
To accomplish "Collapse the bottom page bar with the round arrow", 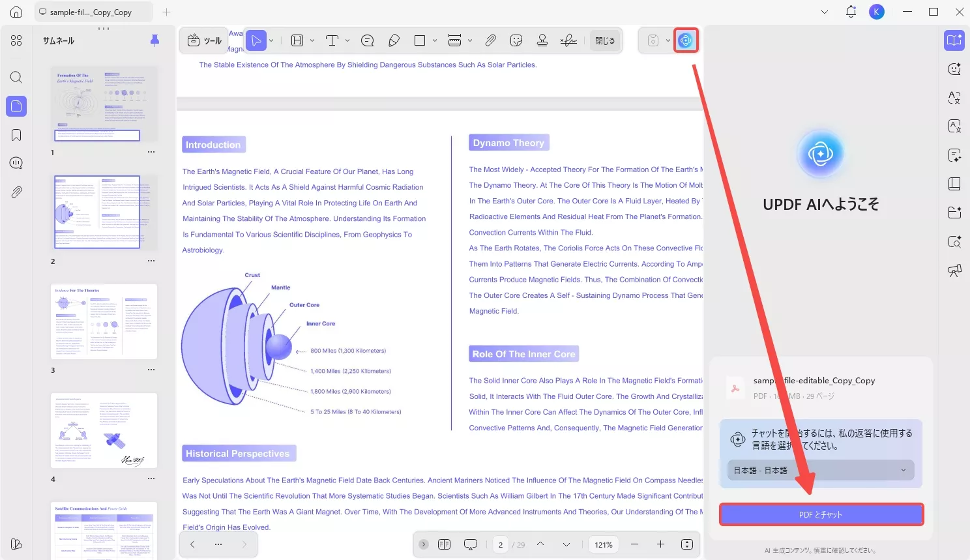I will [x=424, y=544].
